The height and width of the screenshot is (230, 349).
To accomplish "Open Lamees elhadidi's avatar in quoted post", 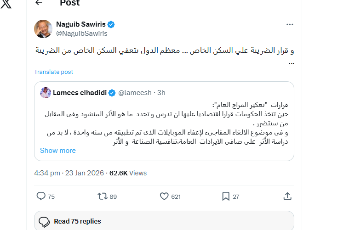I will point(46,92).
